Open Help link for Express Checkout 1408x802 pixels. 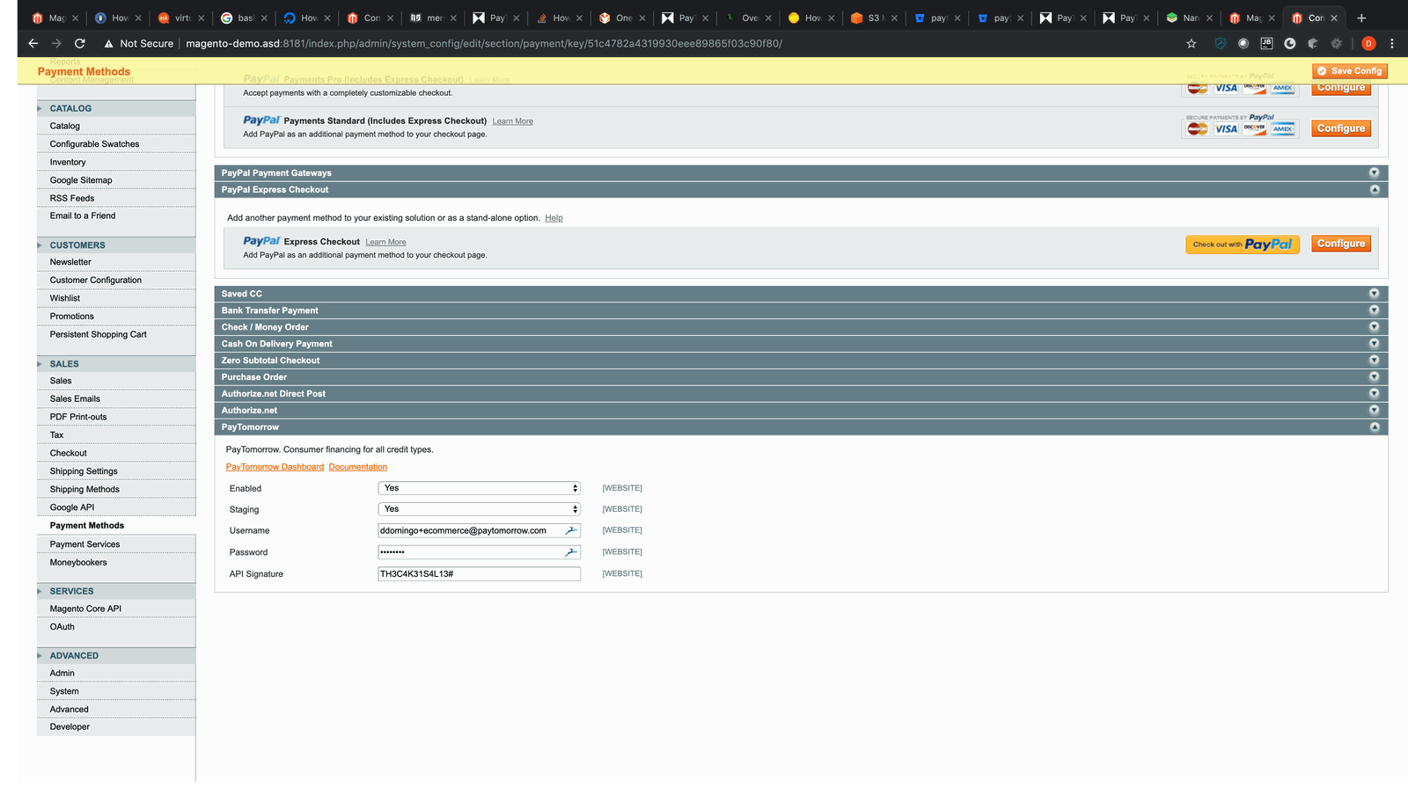[x=554, y=218]
